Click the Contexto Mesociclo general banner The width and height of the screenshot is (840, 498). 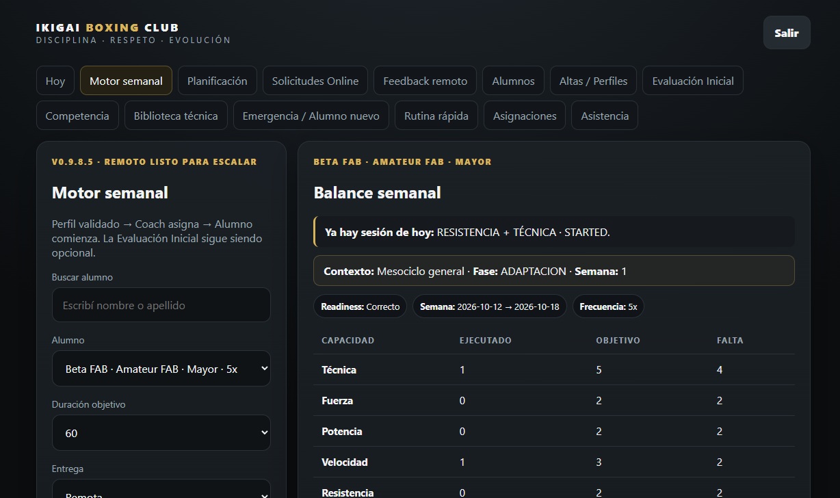pyautogui.click(x=554, y=271)
